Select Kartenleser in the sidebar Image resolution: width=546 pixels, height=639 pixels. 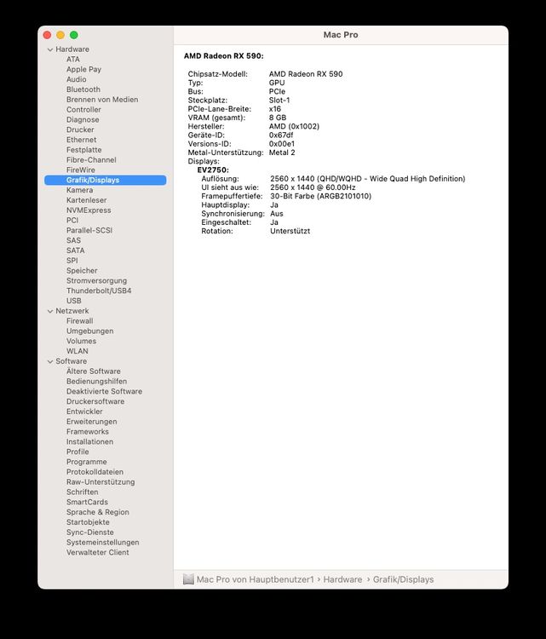click(86, 200)
